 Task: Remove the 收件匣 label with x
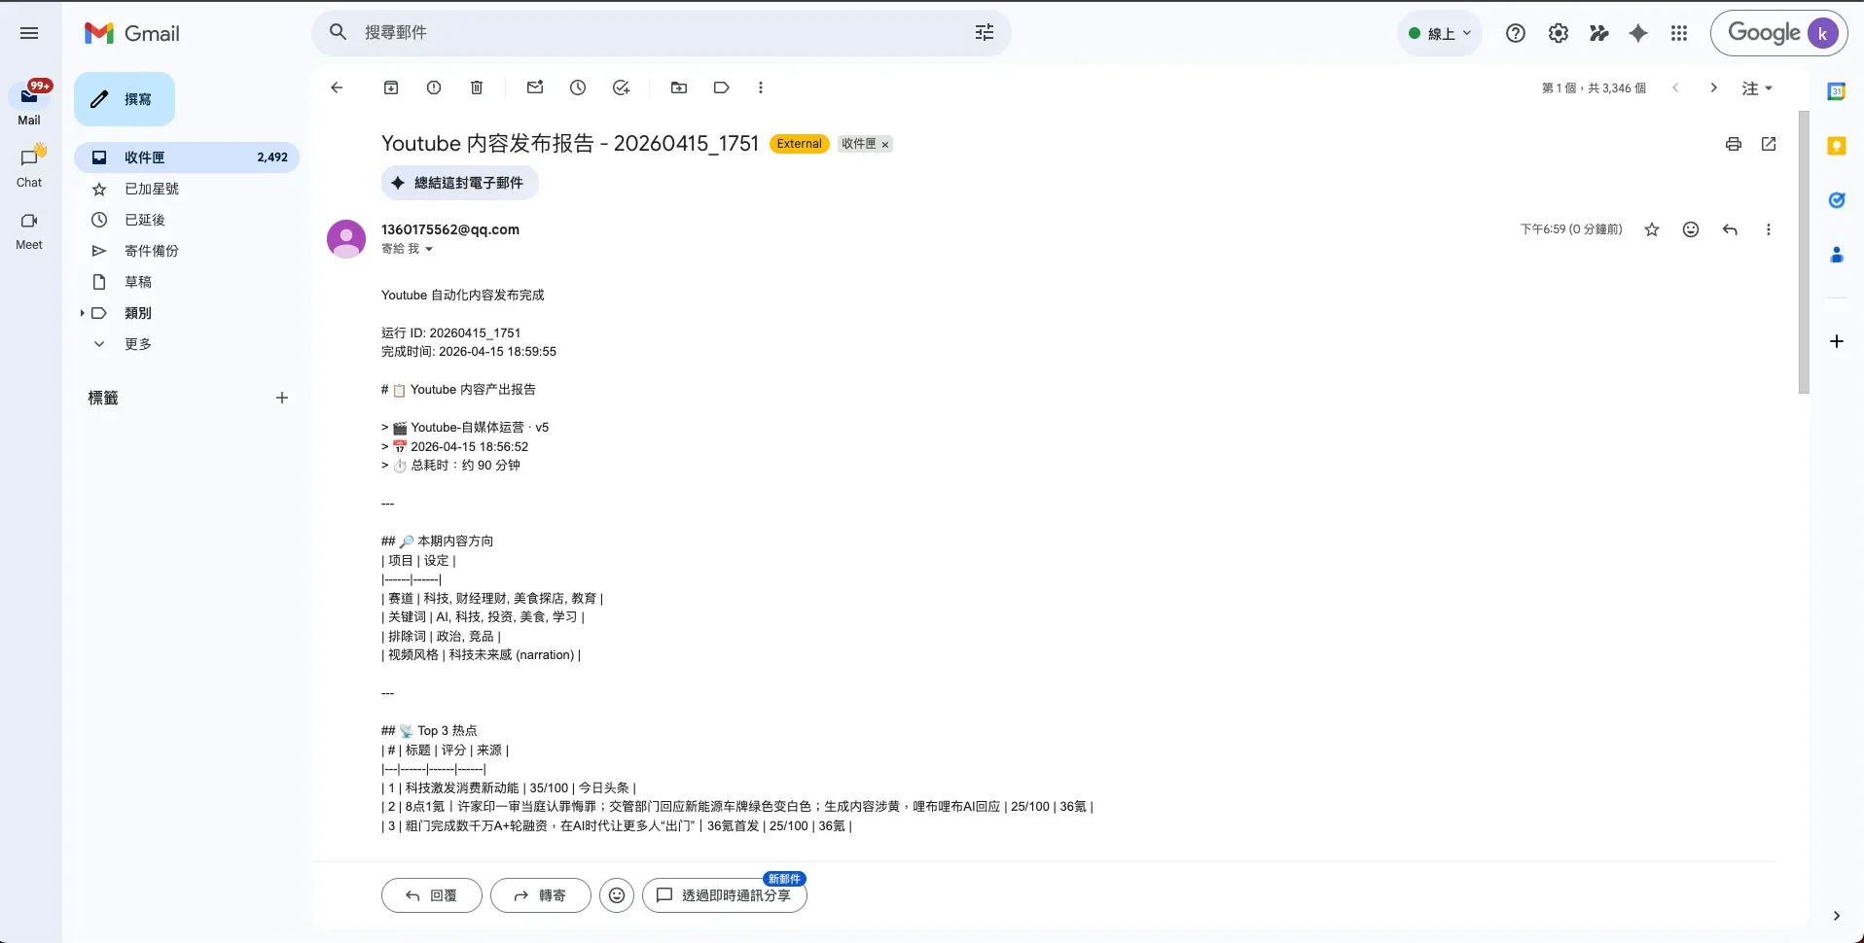click(885, 145)
